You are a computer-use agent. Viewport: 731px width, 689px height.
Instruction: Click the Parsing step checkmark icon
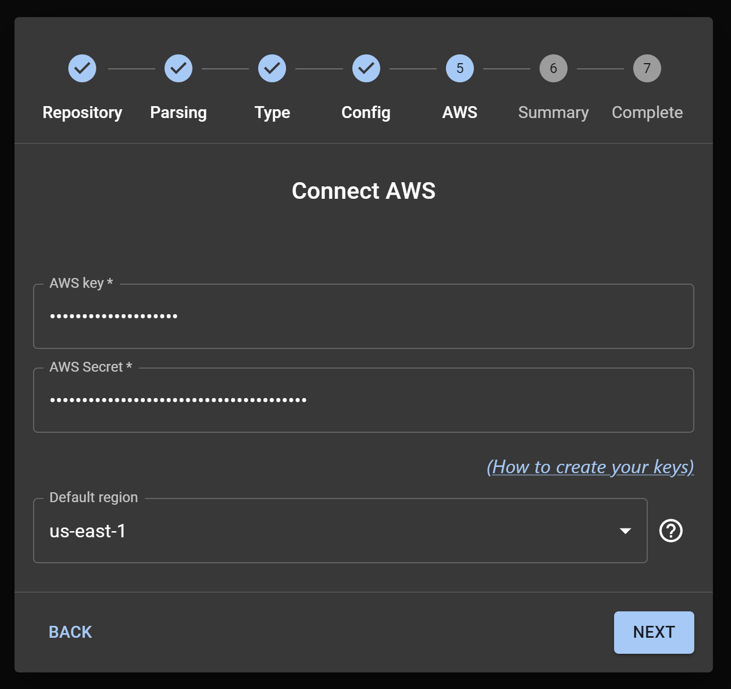tap(178, 68)
